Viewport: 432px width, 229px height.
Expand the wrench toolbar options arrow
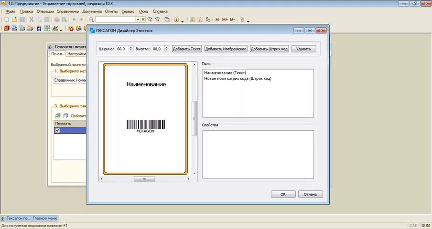coord(248,21)
